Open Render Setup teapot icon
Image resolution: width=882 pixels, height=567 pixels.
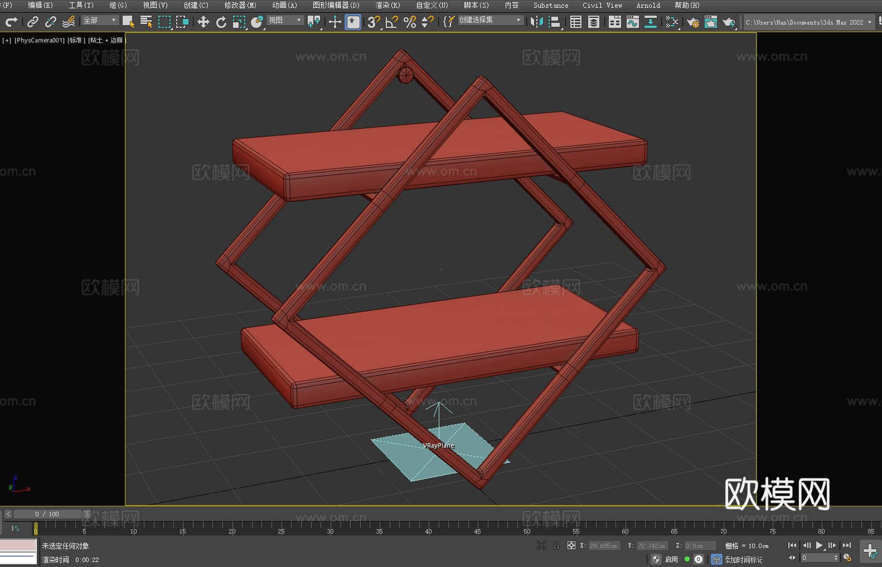point(693,22)
